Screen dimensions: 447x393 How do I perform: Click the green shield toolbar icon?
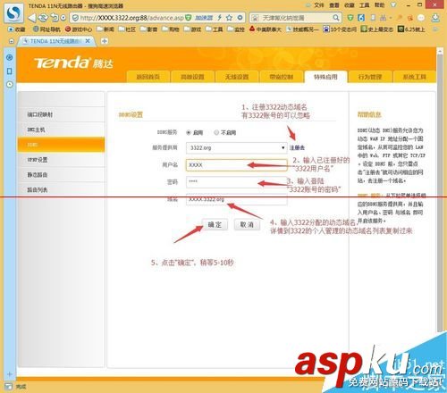350,18
